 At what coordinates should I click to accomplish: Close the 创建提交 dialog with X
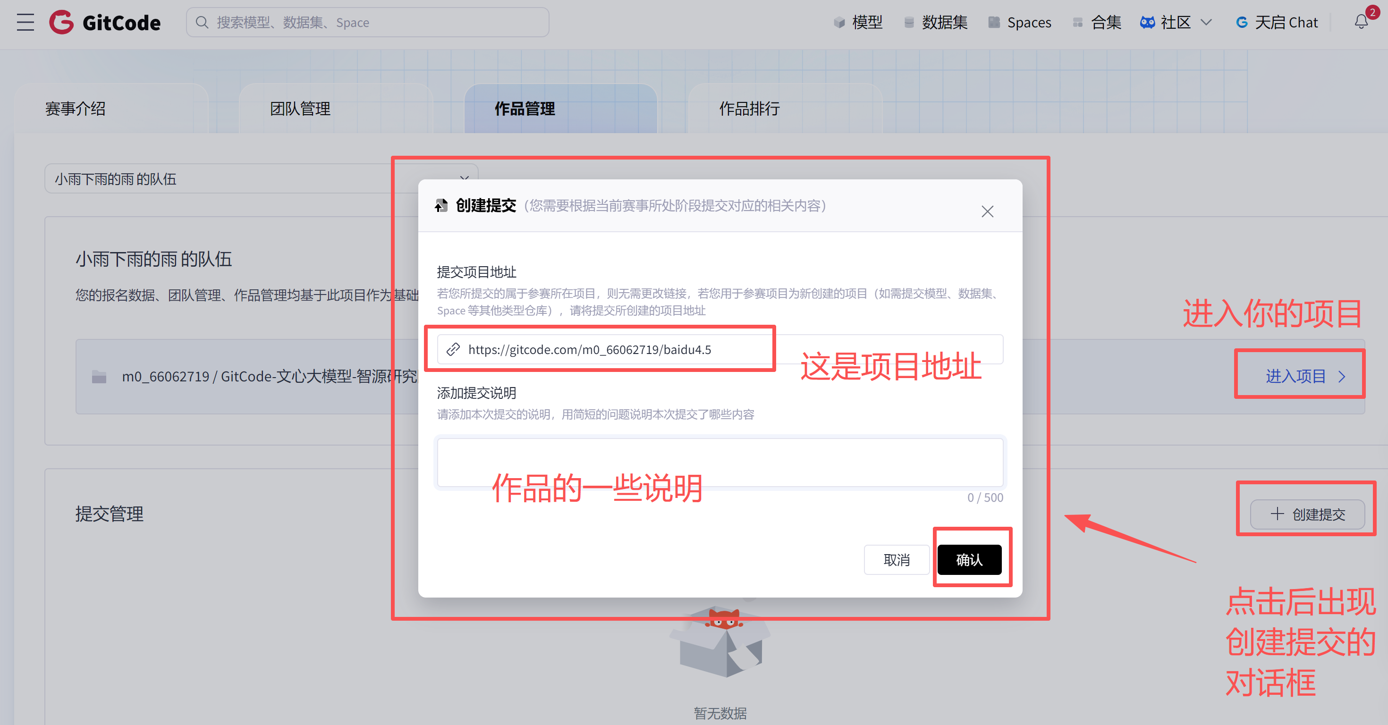point(987,211)
